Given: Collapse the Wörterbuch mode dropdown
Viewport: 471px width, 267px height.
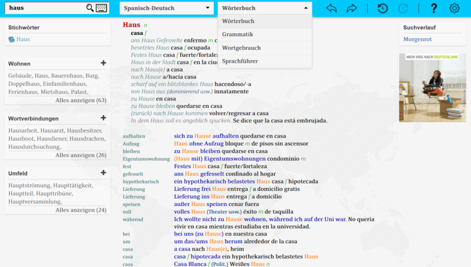Looking at the screenshot, I should (265, 8).
